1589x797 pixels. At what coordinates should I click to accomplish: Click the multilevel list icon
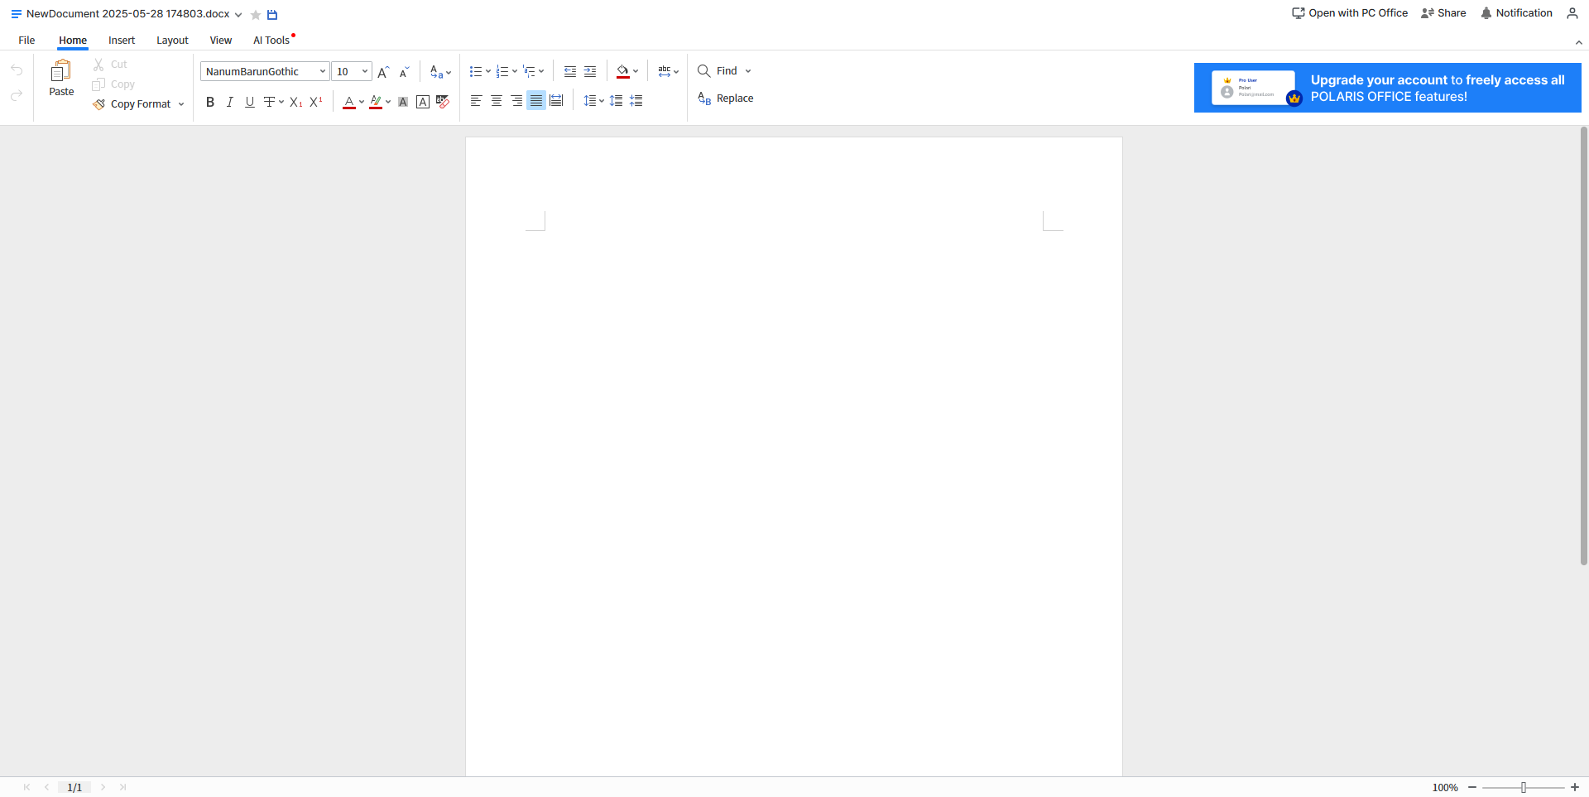[x=529, y=72]
